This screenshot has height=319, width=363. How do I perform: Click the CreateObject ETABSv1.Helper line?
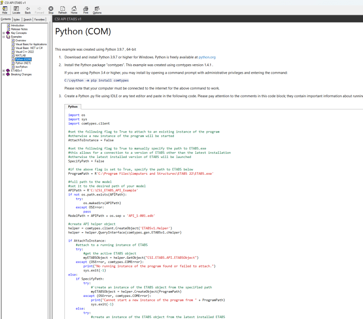120,228
